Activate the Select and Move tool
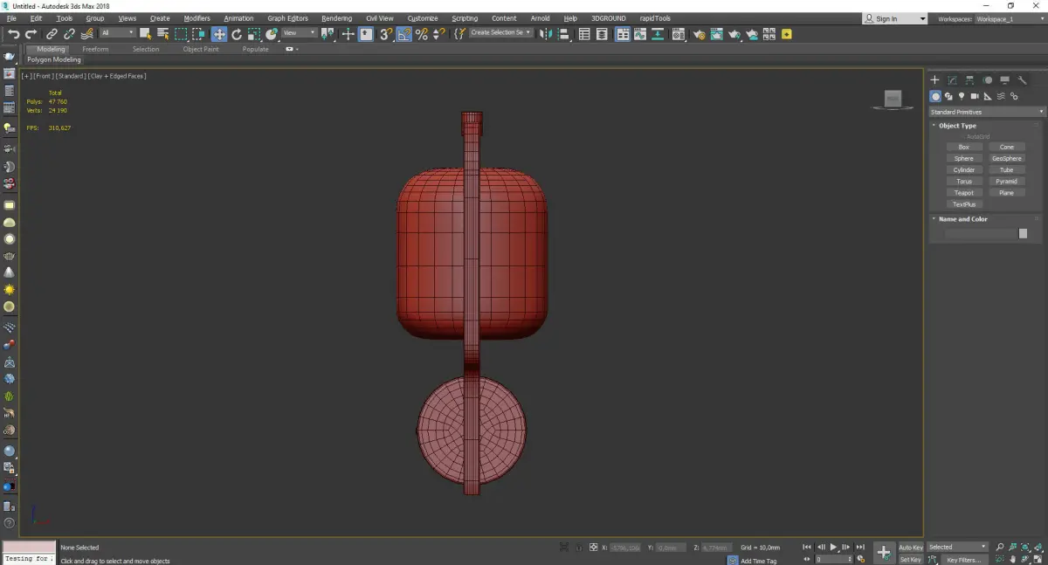1048x565 pixels. tap(218, 34)
